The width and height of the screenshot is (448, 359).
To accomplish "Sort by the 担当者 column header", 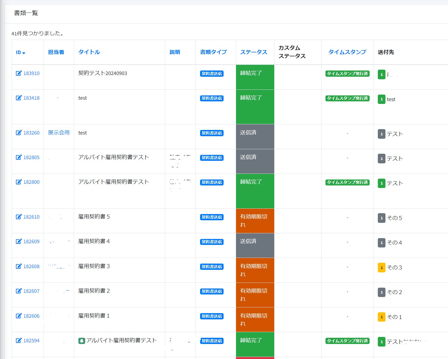I will (x=56, y=52).
